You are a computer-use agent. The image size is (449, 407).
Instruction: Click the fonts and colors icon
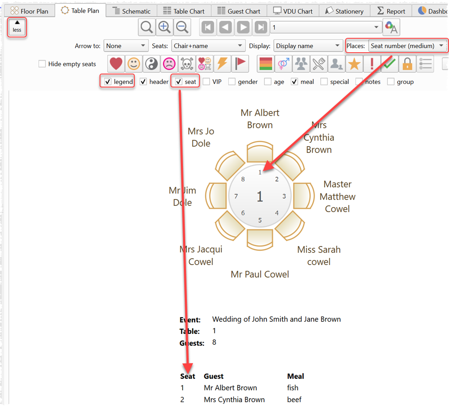click(391, 27)
